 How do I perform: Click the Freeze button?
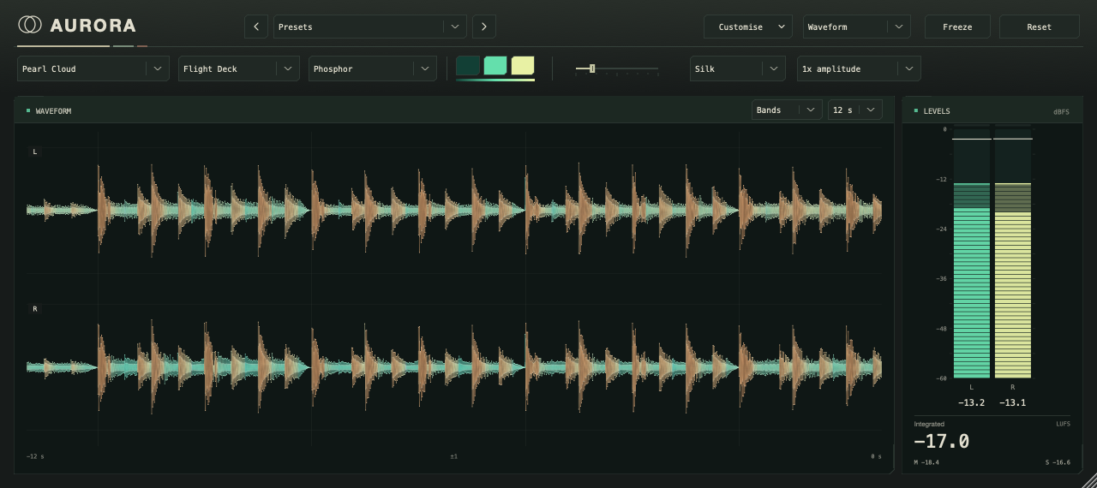957,27
